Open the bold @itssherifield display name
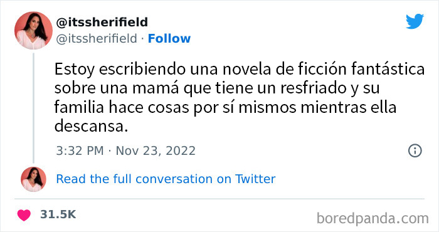This screenshot has width=439, height=232. pyautogui.click(x=102, y=22)
